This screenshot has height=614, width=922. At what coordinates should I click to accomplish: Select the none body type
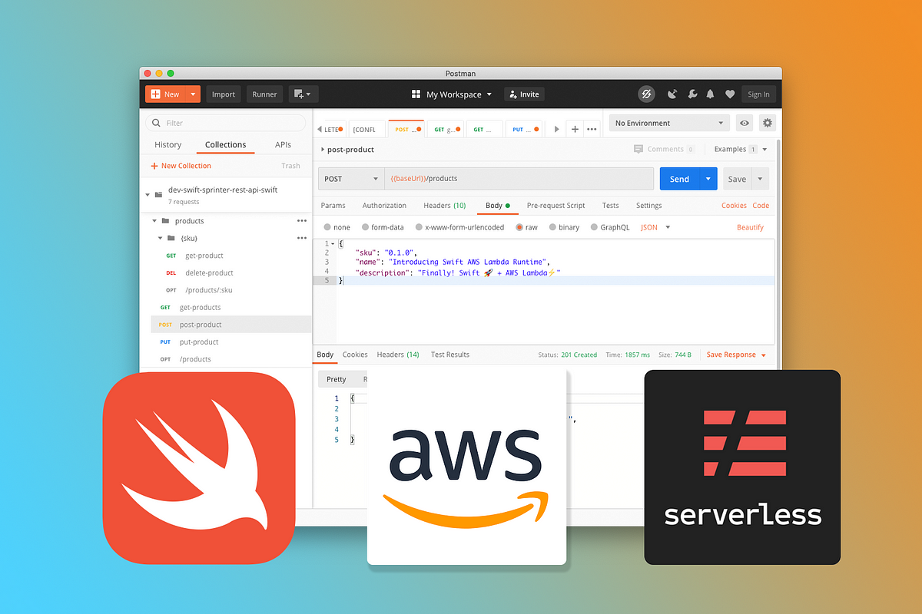[327, 227]
